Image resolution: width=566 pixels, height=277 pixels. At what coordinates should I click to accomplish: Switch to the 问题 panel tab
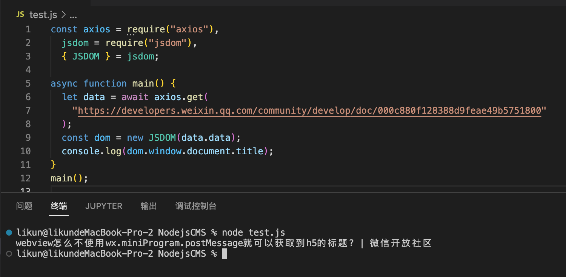click(x=24, y=206)
